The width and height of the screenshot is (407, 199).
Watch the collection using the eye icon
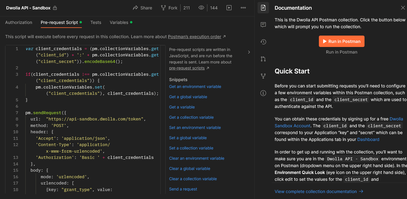(201, 8)
